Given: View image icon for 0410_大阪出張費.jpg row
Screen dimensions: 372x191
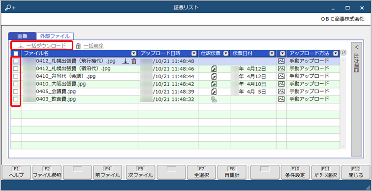Looking at the screenshot, I should [281, 84].
